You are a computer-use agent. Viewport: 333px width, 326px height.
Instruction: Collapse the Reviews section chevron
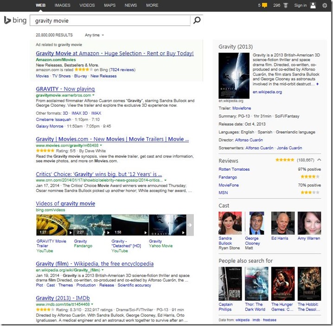(319, 160)
